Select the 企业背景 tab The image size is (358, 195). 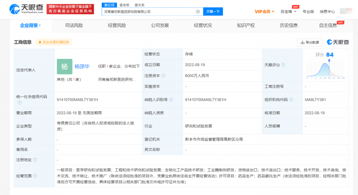click(30, 25)
